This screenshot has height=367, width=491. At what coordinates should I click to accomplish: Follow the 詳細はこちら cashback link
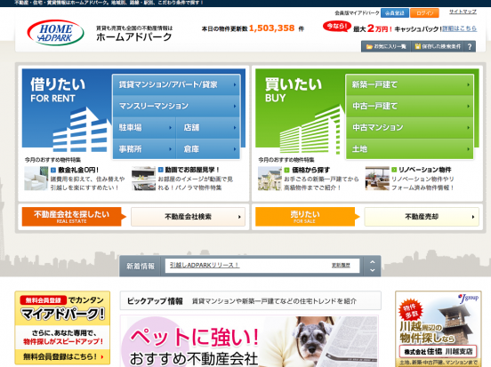coord(459,28)
